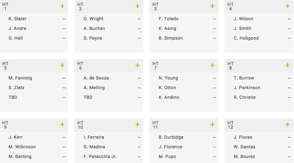Click J. Wilson's score dashes in heat 4
The image size is (294, 163).
point(289,19)
